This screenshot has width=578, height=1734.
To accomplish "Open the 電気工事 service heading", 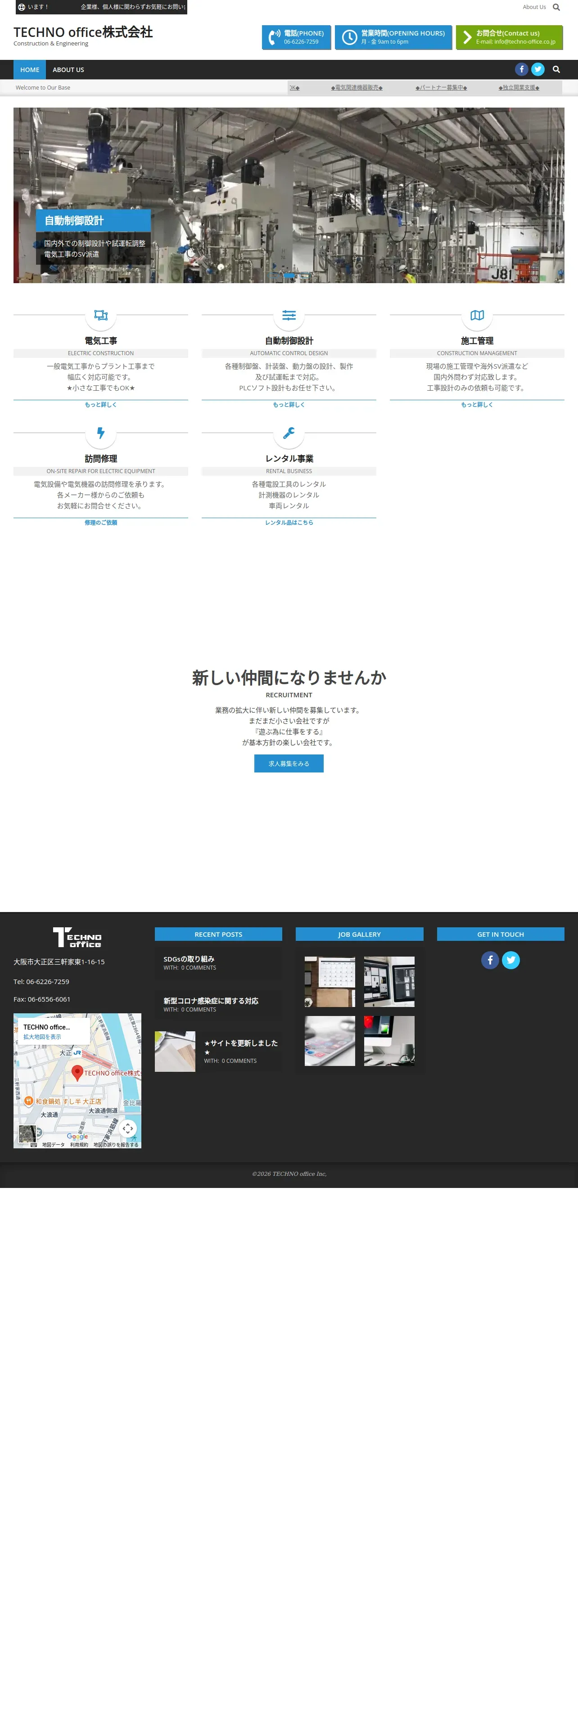I will tap(101, 341).
